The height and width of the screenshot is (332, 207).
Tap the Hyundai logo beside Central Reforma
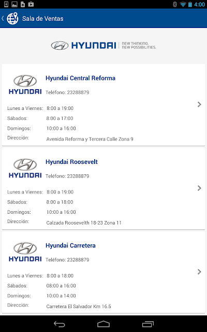click(25, 85)
